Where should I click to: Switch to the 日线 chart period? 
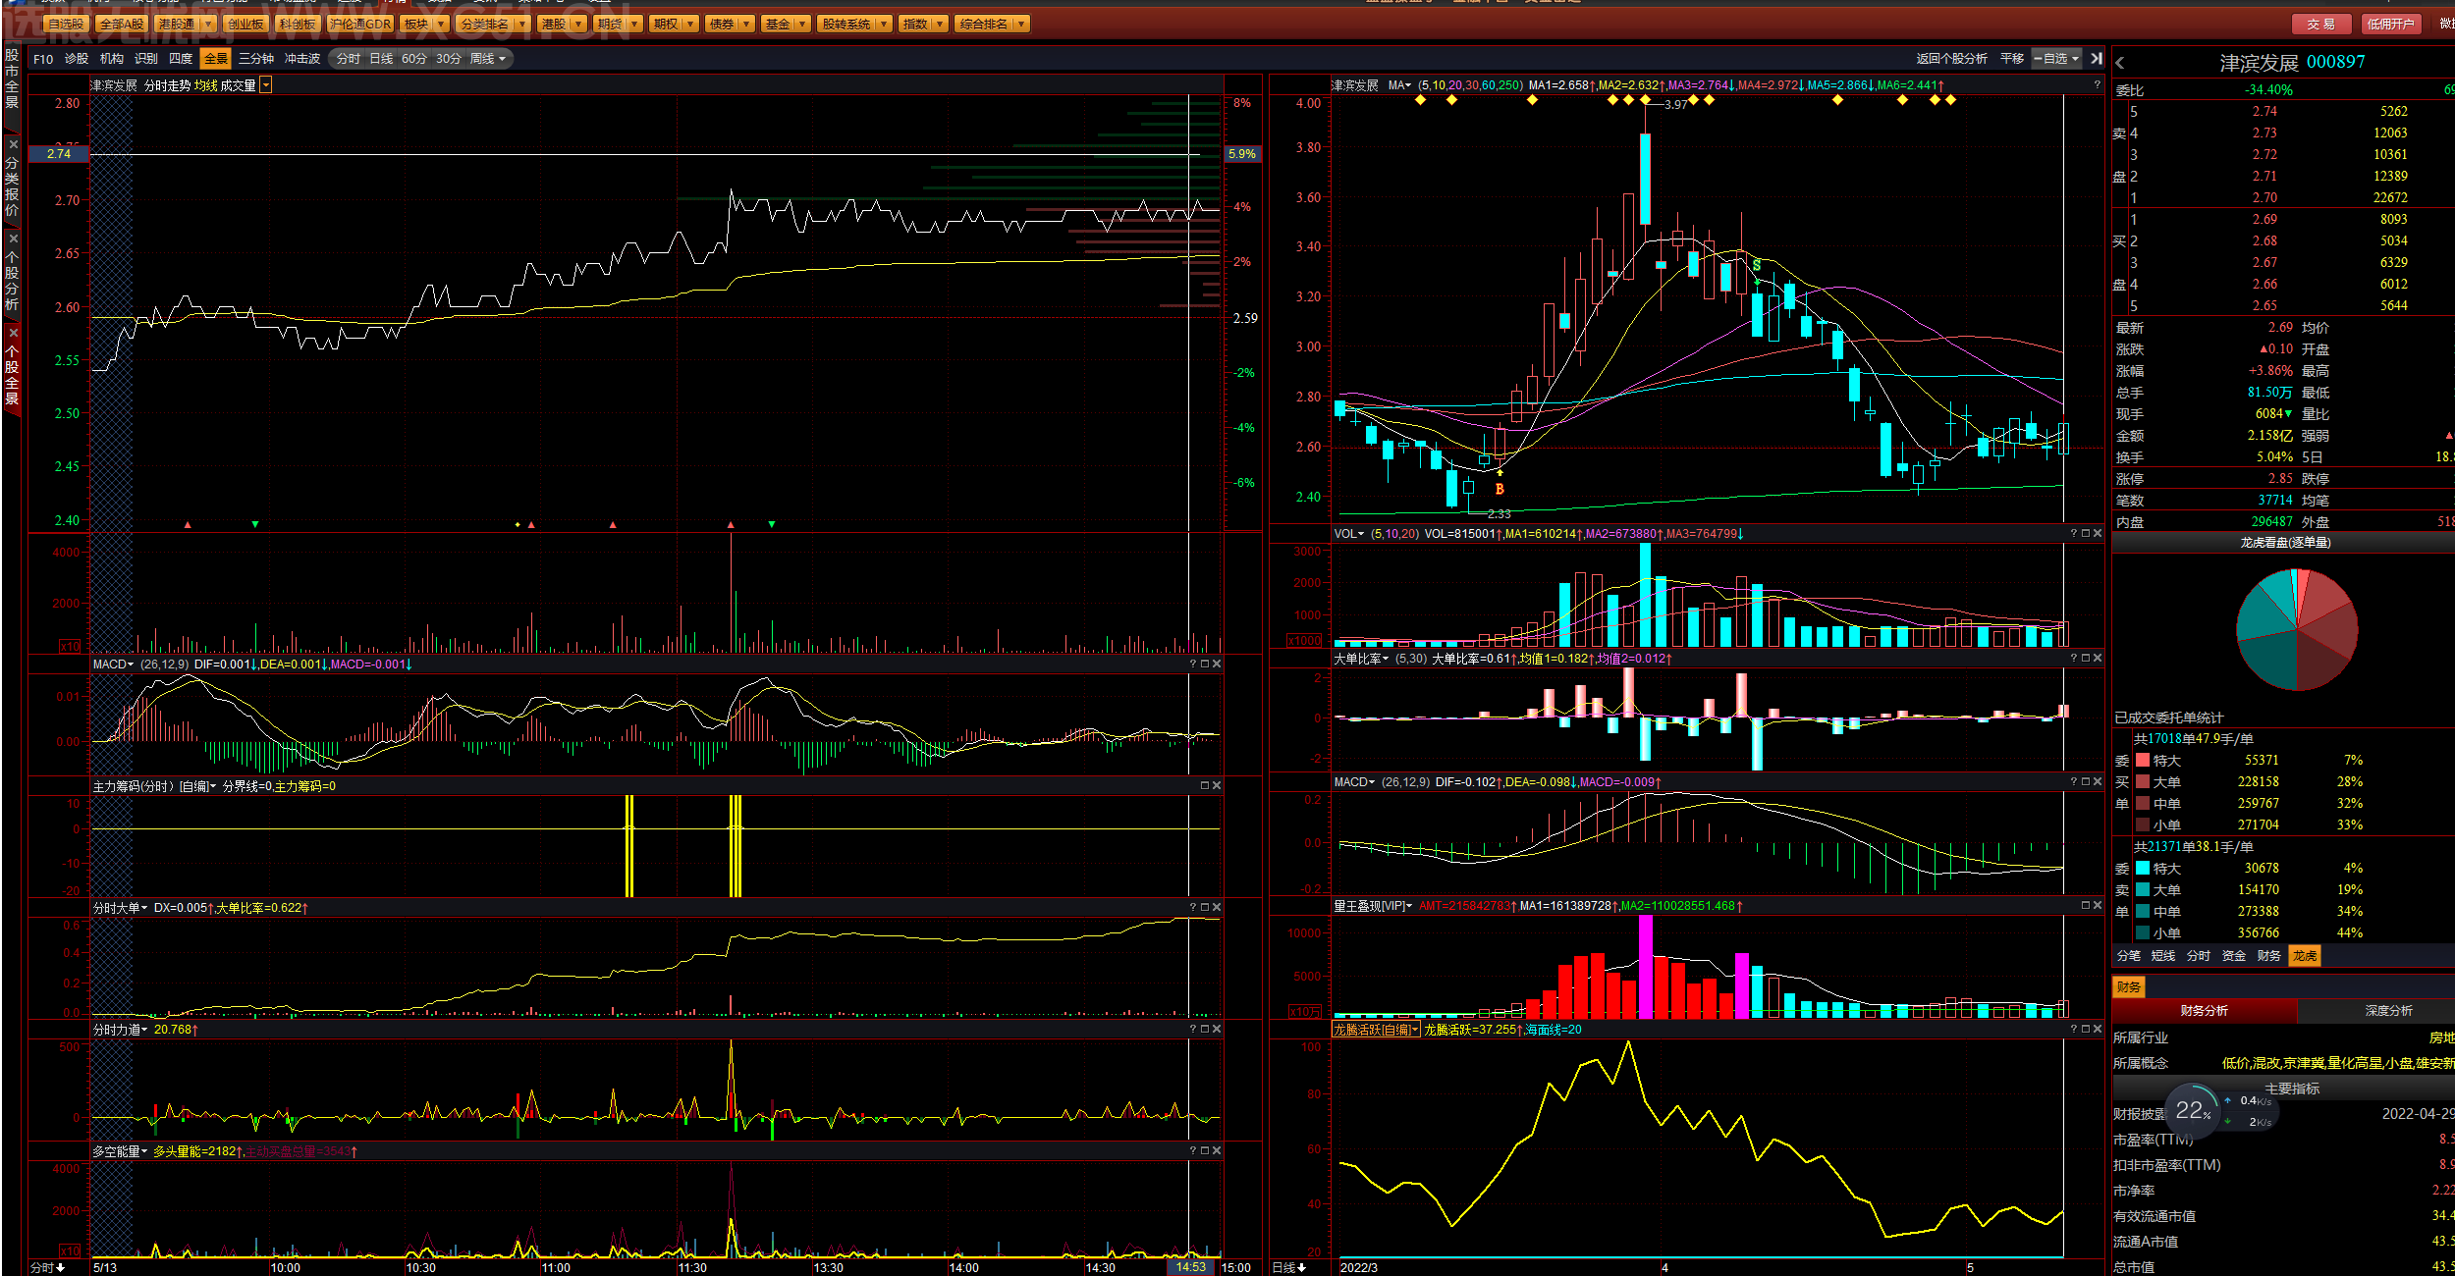pos(381,59)
